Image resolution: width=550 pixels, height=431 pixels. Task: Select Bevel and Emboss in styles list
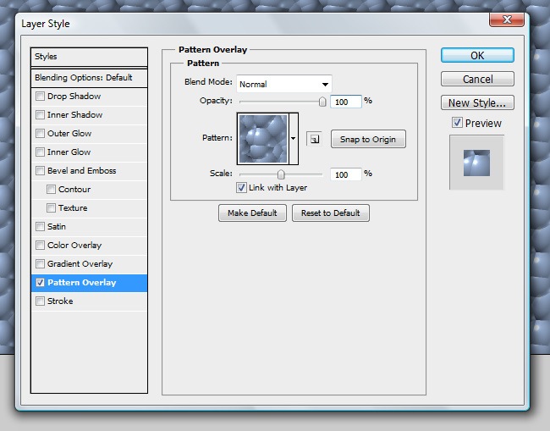pyautogui.click(x=81, y=171)
